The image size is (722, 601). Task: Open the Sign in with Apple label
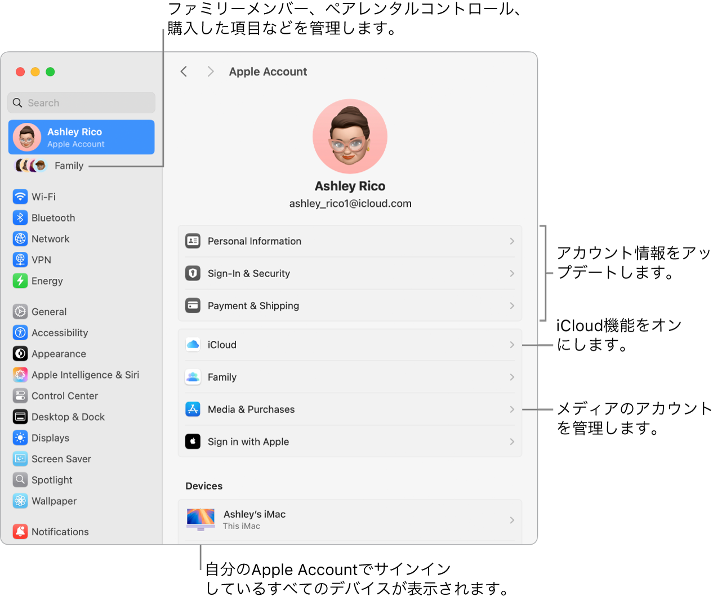point(248,442)
